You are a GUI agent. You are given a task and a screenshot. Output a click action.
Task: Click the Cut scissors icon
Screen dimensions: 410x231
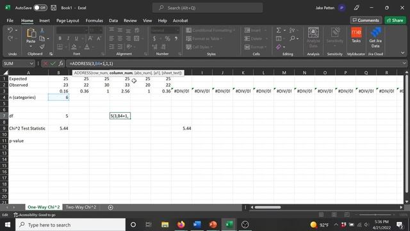[42, 31]
